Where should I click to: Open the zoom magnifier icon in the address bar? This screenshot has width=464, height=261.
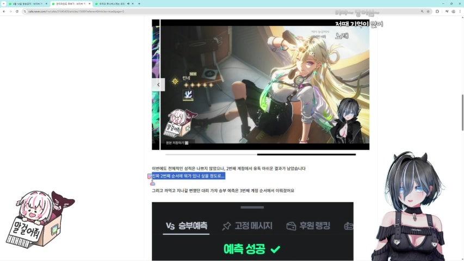pyautogui.click(x=422, y=11)
